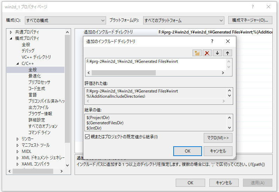Image resolution: width=279 pixels, height=192 pixels.
Task: Expand the MIDL tree node
Action: click(18, 152)
